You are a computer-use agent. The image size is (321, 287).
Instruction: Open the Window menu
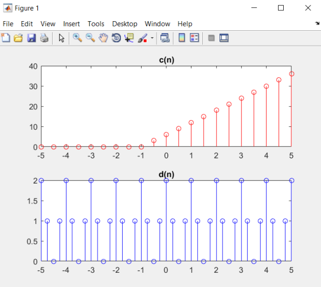(158, 24)
